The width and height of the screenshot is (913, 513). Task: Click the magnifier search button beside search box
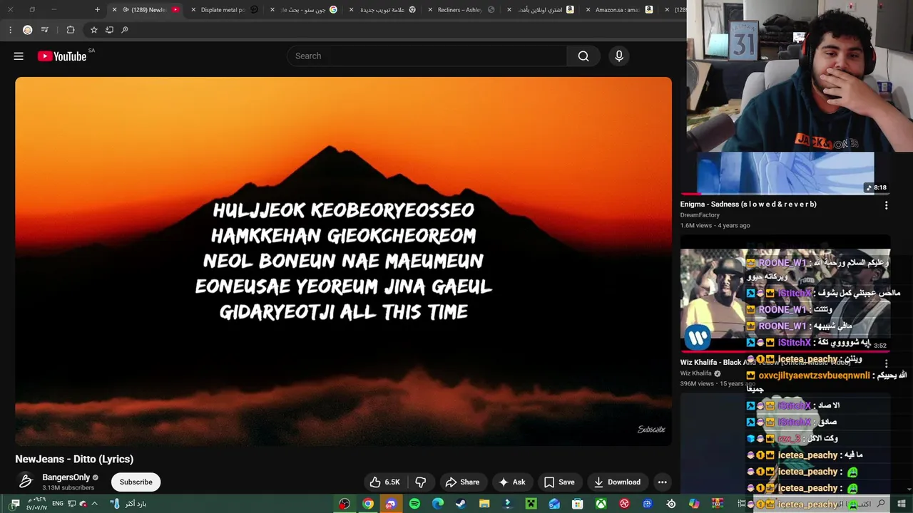pos(583,56)
